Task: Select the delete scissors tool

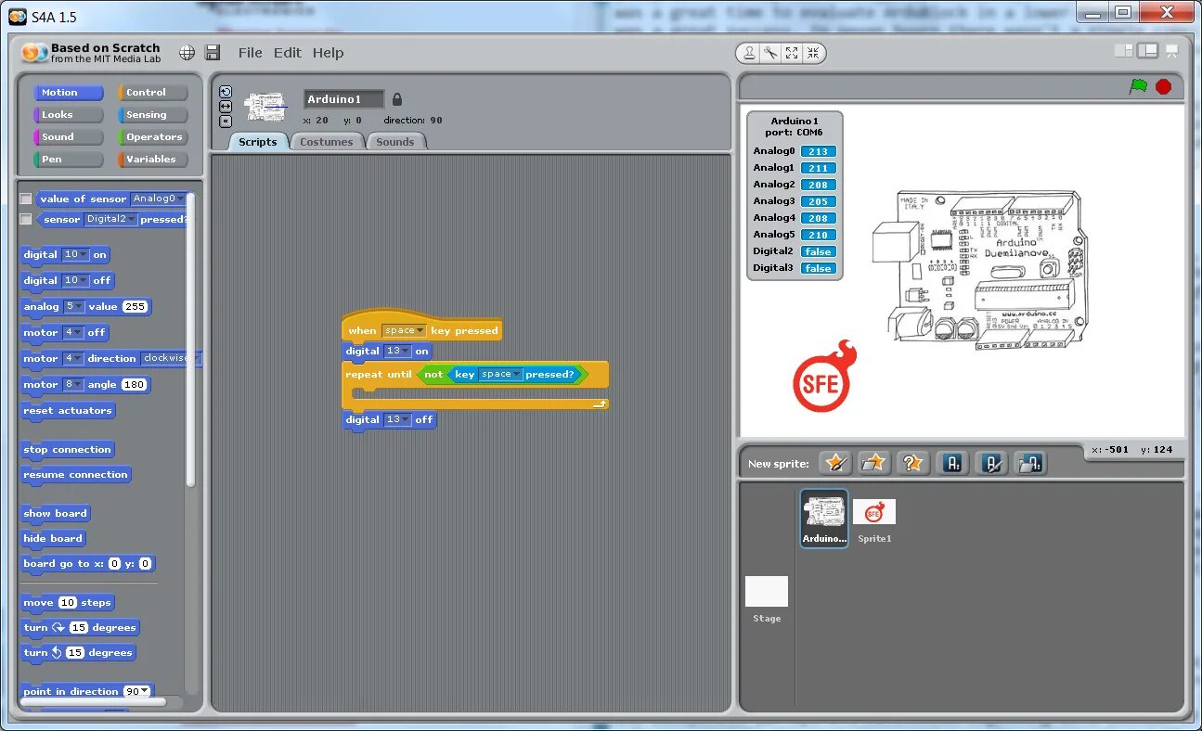Action: [x=771, y=54]
